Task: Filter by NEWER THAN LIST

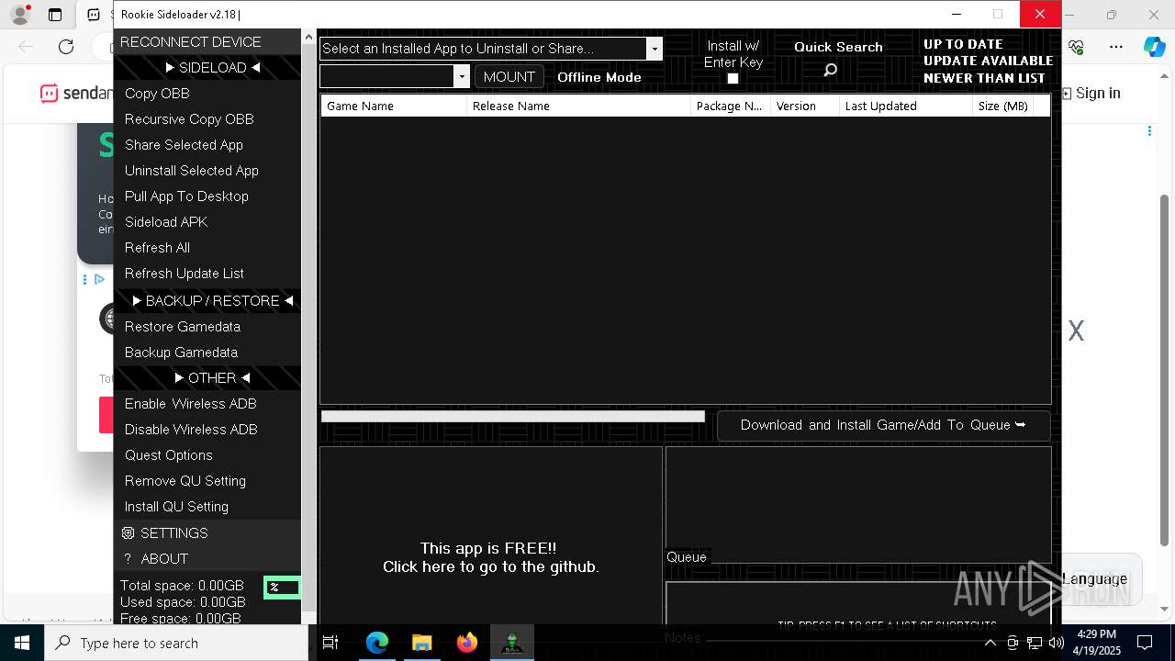Action: pyautogui.click(x=984, y=78)
